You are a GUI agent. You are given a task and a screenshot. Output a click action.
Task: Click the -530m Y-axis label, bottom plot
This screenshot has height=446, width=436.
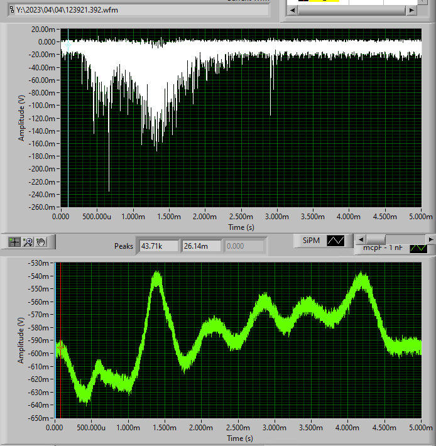pyautogui.click(x=38, y=263)
